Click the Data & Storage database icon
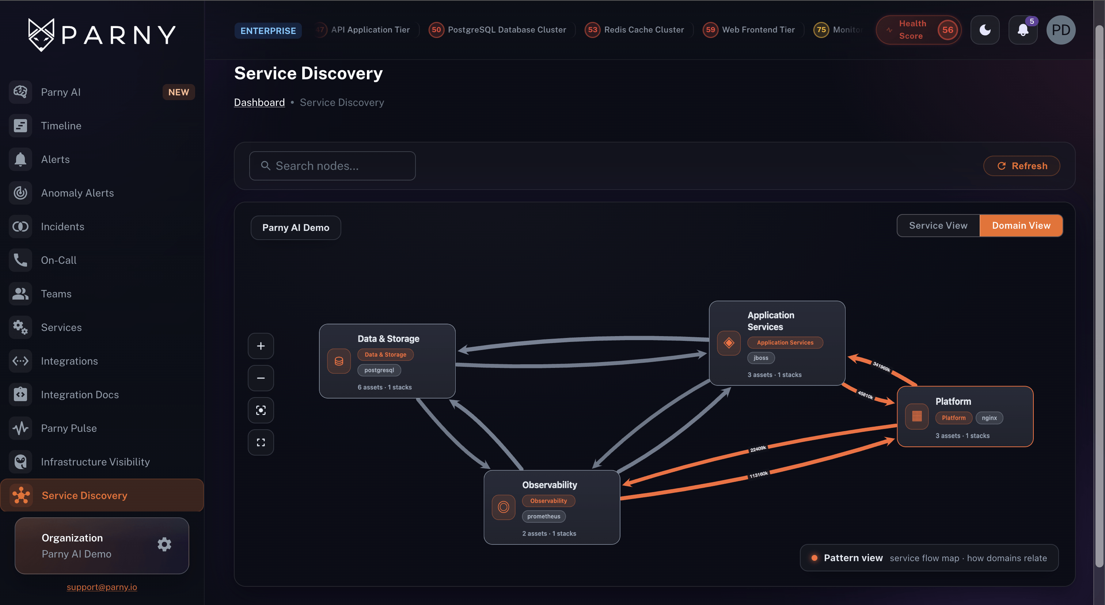 click(x=339, y=361)
